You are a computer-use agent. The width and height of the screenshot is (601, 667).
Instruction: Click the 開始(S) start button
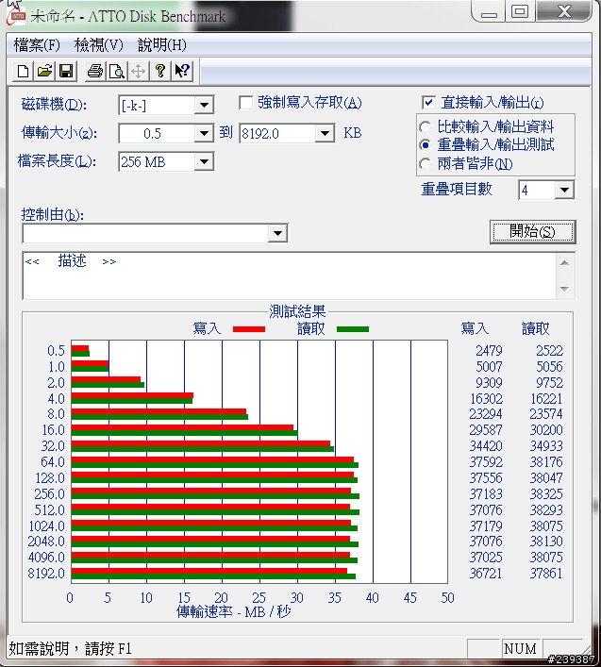pyautogui.click(x=532, y=232)
